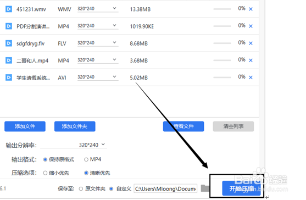Remove 二哥和人.mp4 from the list
Image resolution: width=306 pixels, height=200 pixels.
pyautogui.click(x=251, y=60)
